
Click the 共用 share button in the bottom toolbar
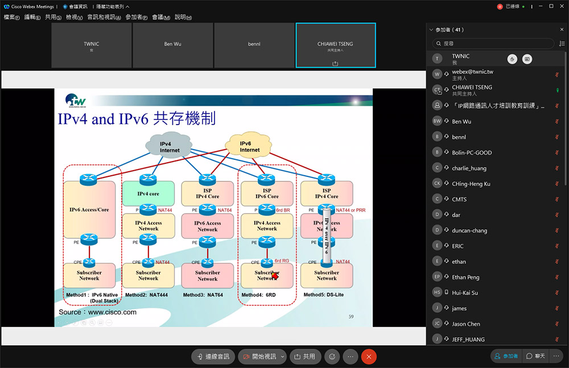click(x=305, y=357)
